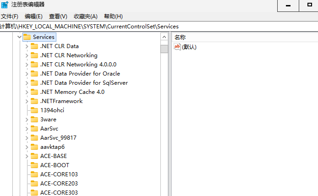Click the .NETFramework folder icon
The height and width of the screenshot is (196, 318).
[x=34, y=101]
